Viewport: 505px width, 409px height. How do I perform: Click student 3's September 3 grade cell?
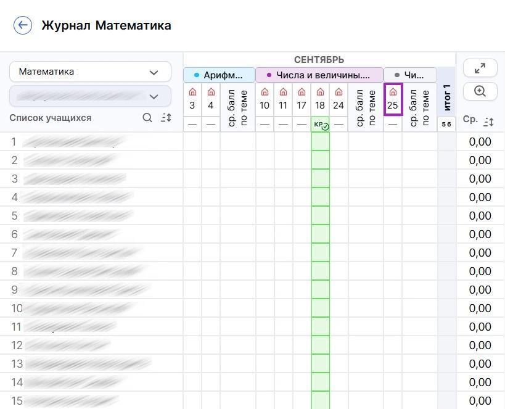click(x=192, y=178)
